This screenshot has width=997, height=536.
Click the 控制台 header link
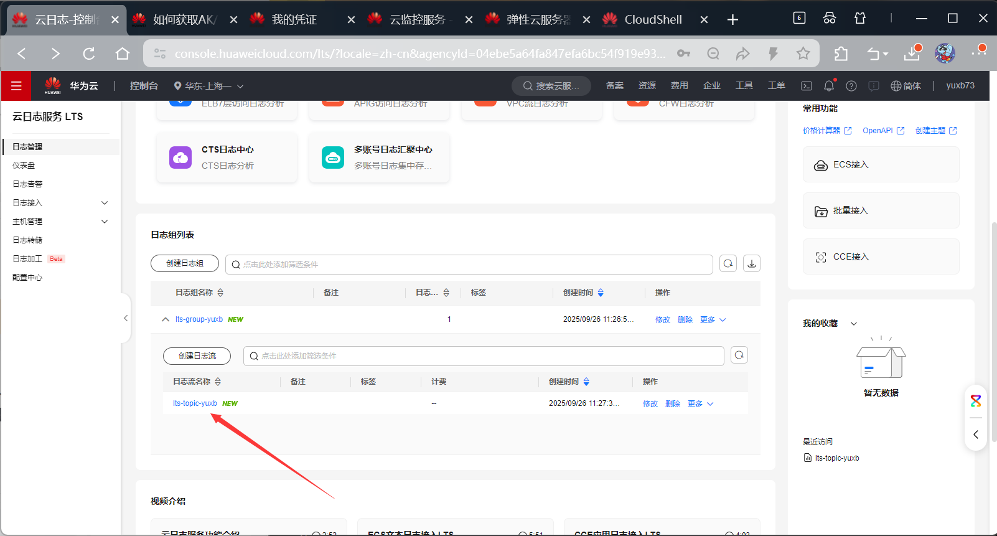(x=144, y=86)
